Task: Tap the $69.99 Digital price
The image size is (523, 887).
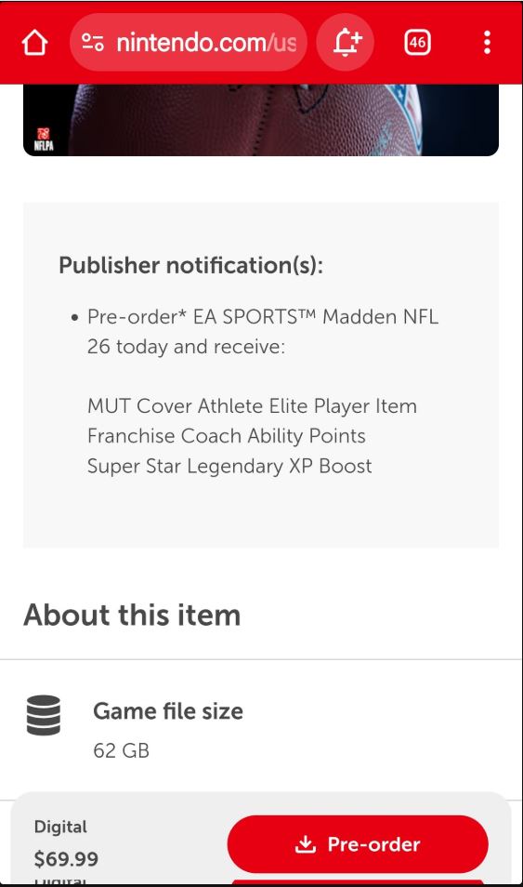Action: (66, 859)
